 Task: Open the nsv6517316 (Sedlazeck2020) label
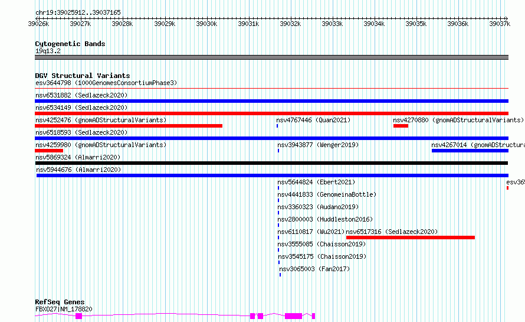point(392,232)
